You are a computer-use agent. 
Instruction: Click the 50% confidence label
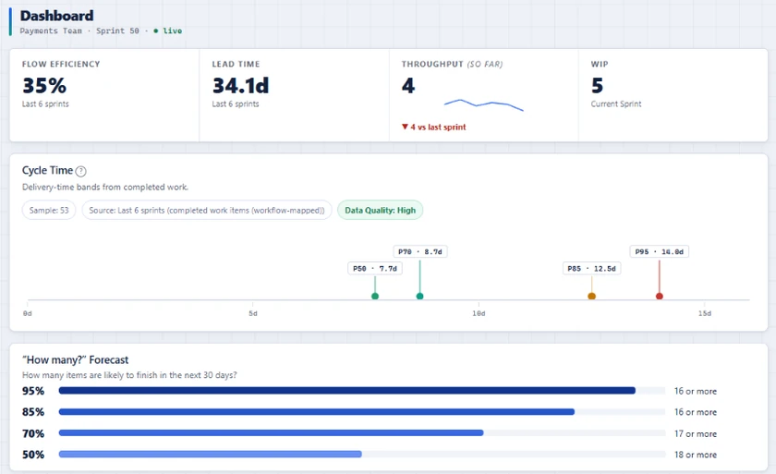pyautogui.click(x=33, y=455)
